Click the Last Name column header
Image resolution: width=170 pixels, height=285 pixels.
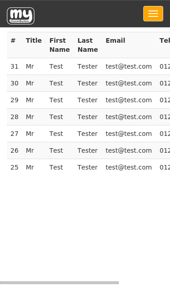point(87,45)
